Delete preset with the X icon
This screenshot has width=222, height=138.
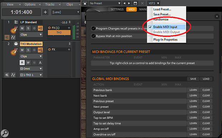coord(142,3)
